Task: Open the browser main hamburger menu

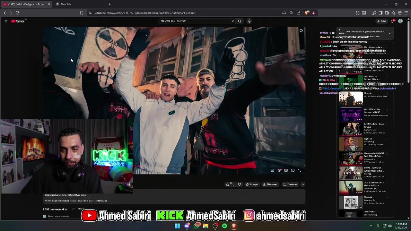Action: click(406, 13)
